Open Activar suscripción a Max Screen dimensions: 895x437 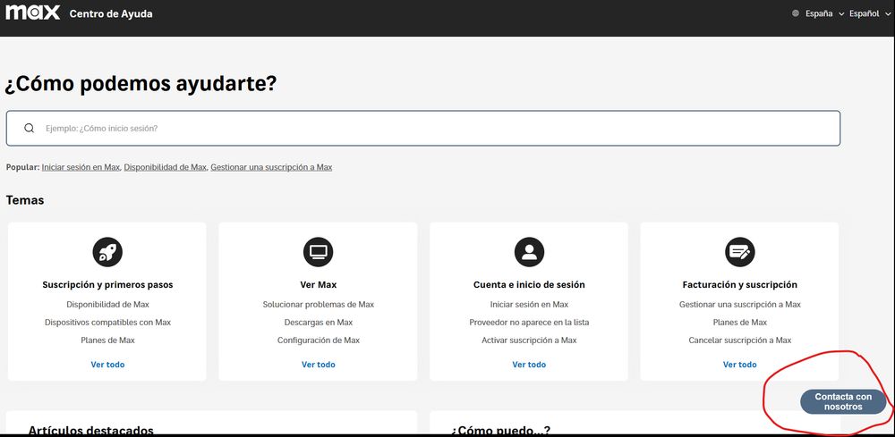pos(529,340)
